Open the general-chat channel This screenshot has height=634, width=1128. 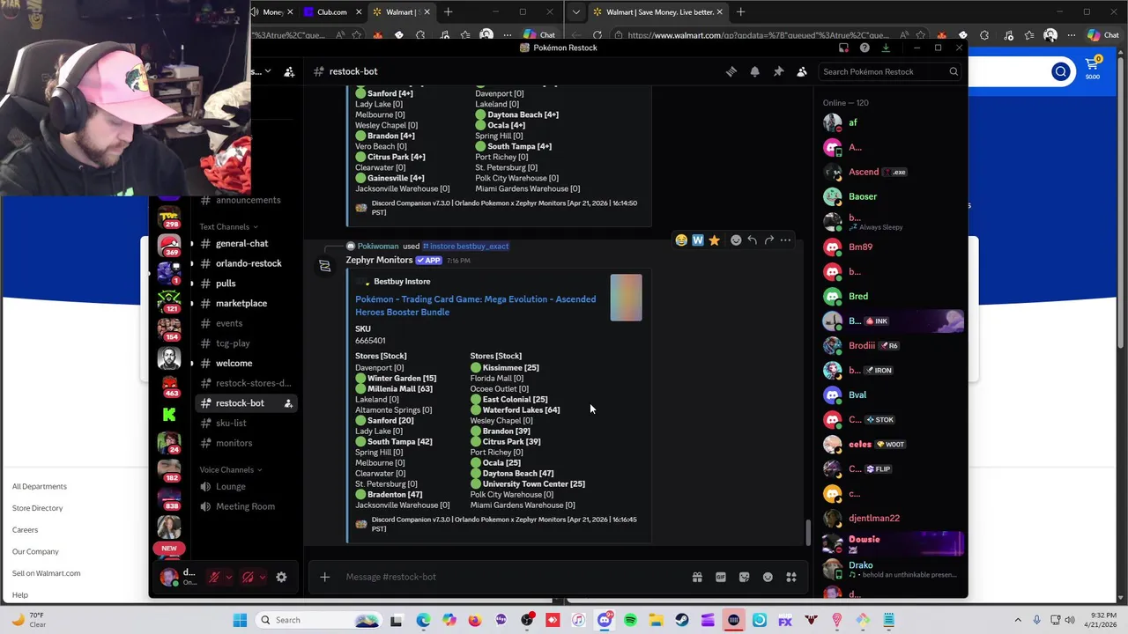click(x=241, y=243)
